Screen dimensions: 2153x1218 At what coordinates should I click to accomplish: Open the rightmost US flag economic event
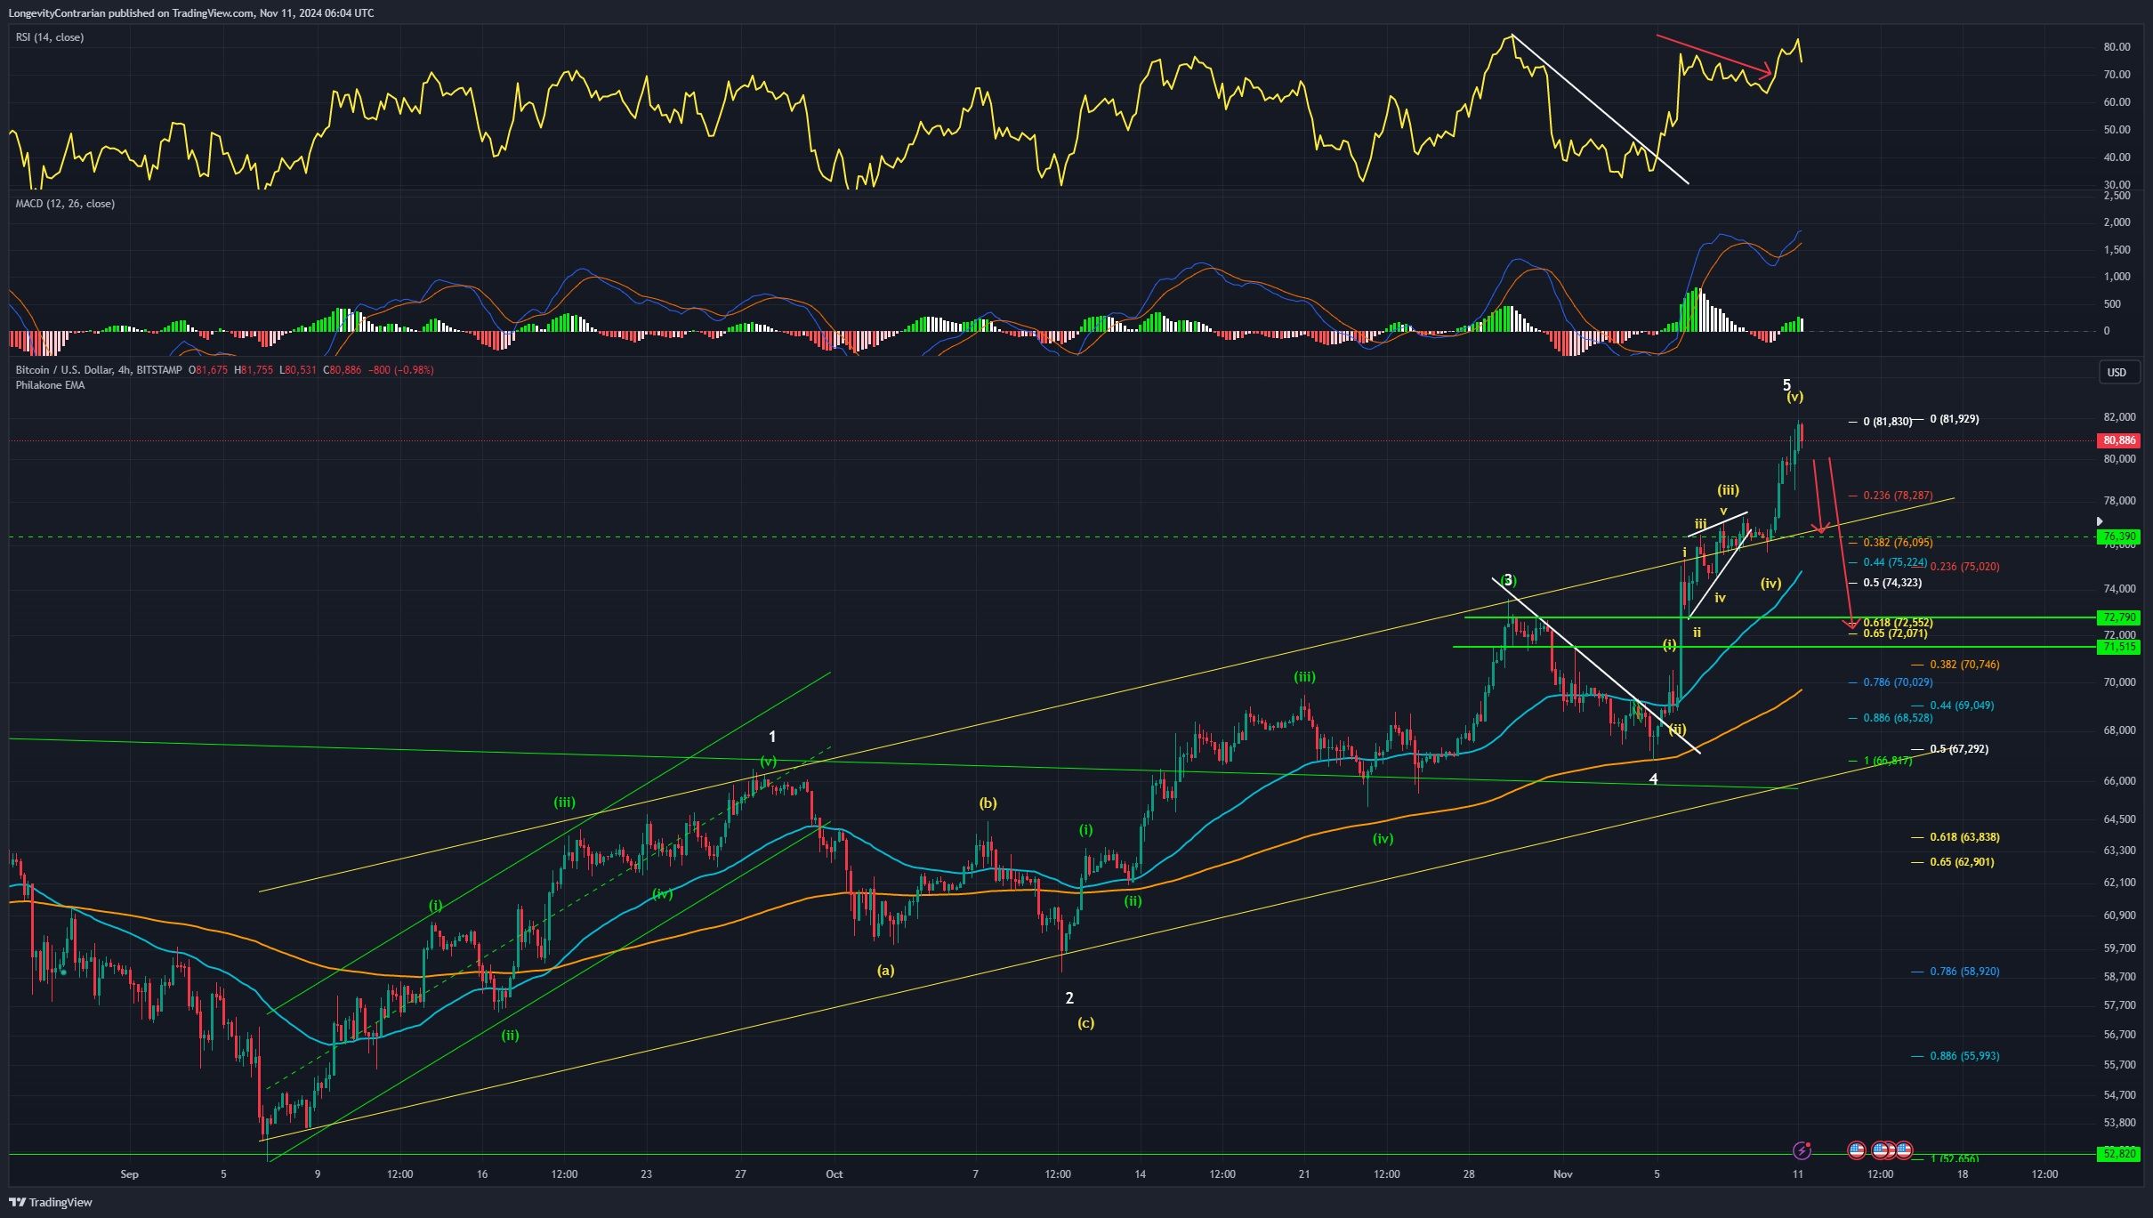point(1903,1150)
